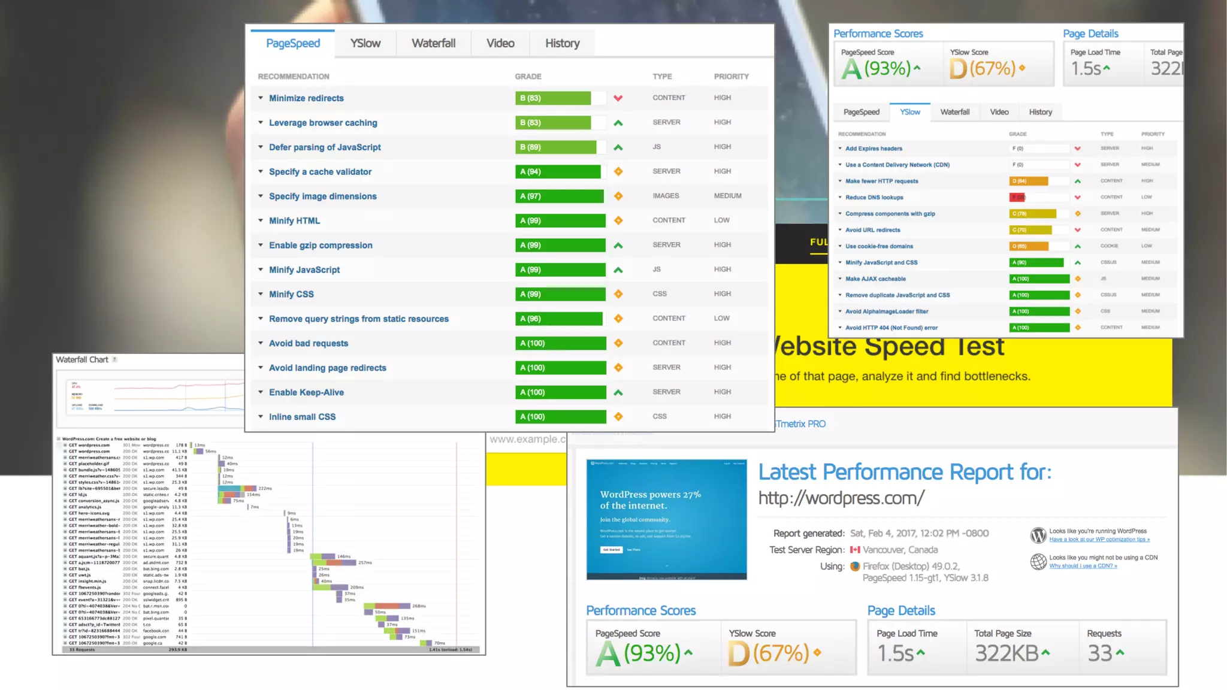This screenshot has height=690, width=1227.
Task: Expand the Enable gzip compression row
Action: click(261, 245)
